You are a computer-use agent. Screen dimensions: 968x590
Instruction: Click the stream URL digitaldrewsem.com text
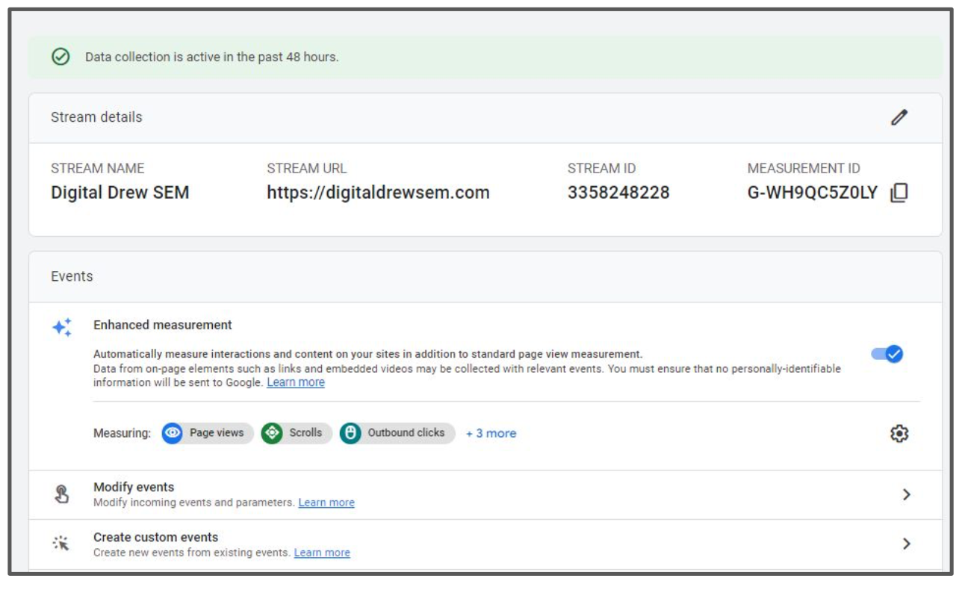click(x=378, y=193)
